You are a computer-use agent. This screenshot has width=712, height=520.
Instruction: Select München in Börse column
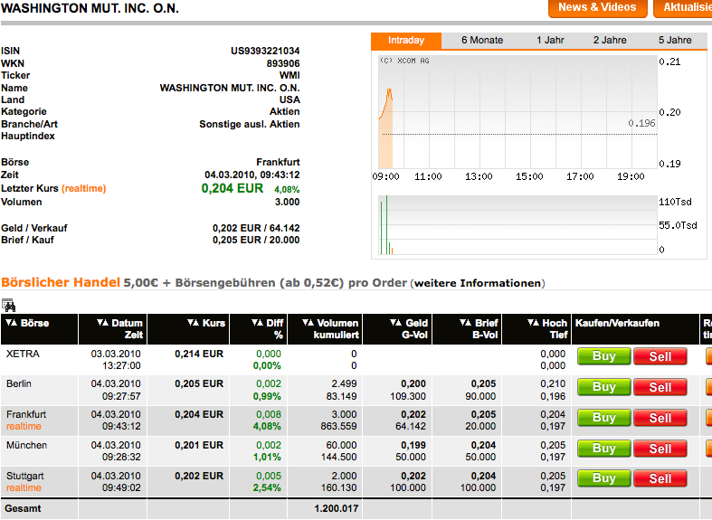pos(26,445)
